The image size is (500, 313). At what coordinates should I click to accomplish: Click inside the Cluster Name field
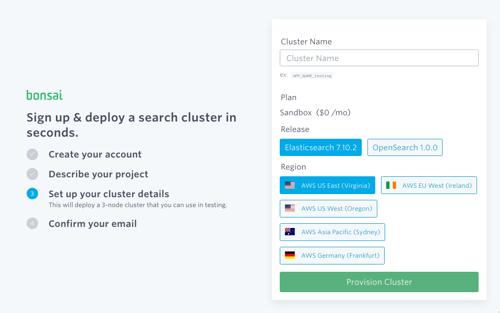[x=379, y=58]
